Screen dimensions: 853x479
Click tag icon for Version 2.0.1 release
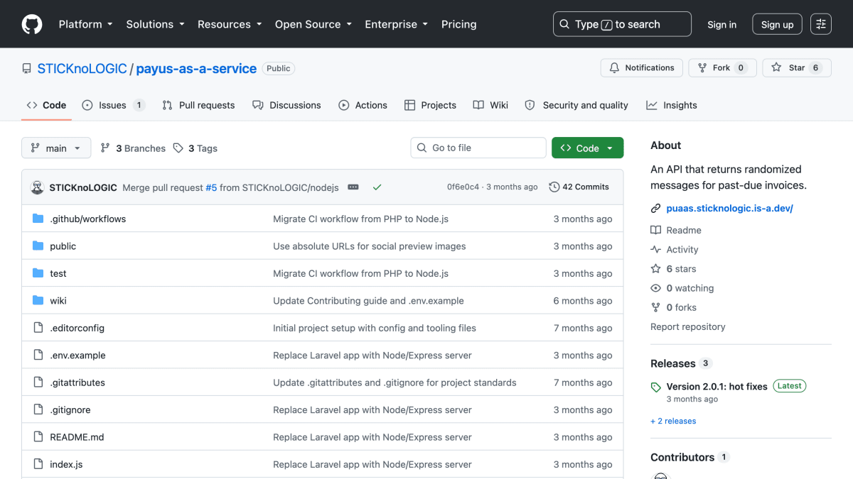[x=655, y=387]
